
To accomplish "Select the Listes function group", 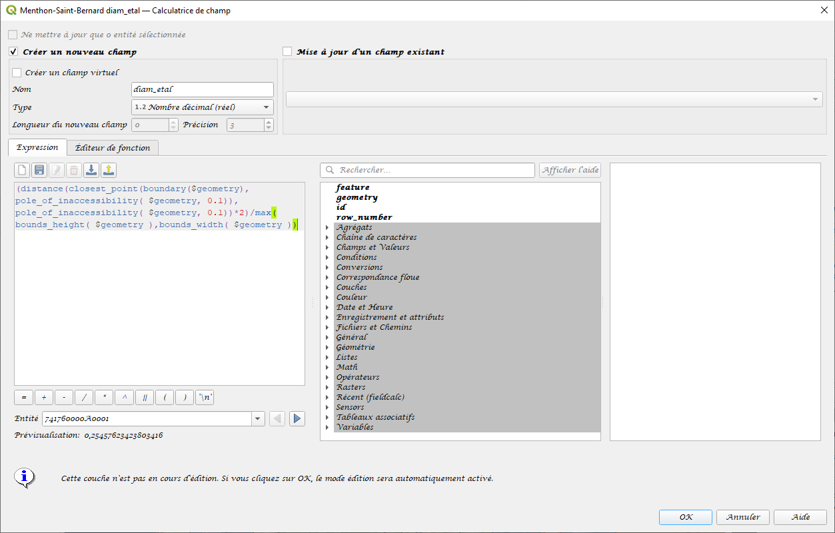I will 347,358.
